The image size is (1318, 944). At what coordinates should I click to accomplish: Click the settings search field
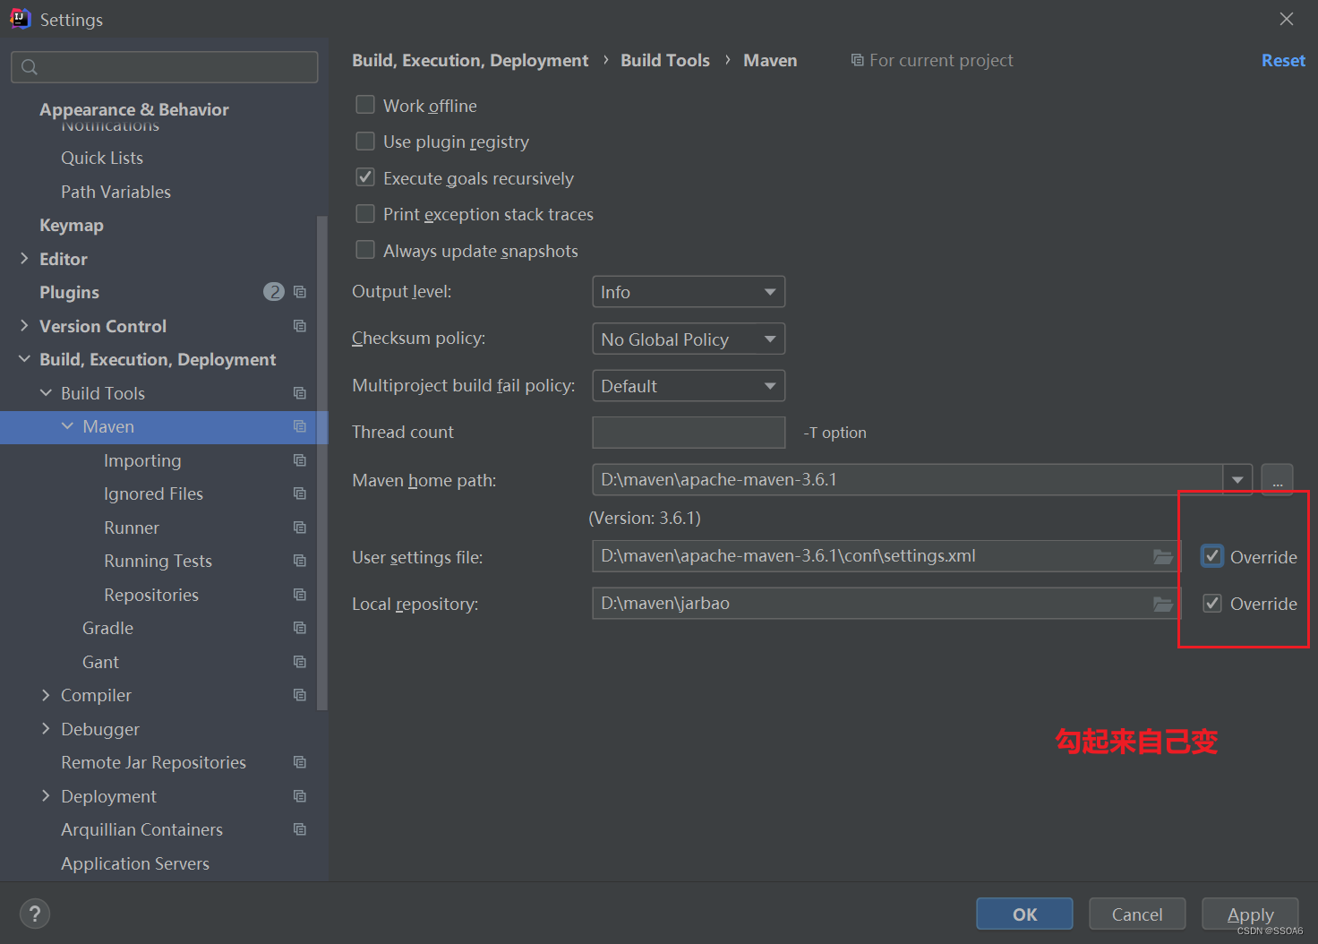pos(165,67)
